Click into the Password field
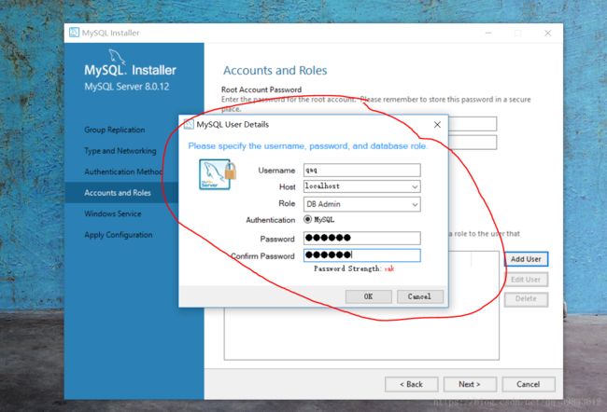Screen dimensions: 607x412 (362, 238)
